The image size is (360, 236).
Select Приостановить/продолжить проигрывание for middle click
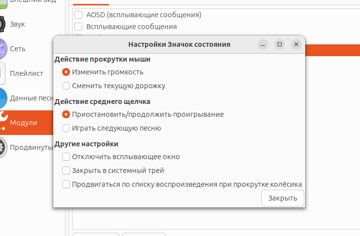tap(66, 114)
